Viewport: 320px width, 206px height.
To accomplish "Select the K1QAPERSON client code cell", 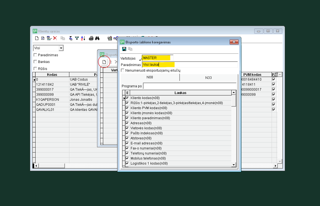I will coord(52,99).
